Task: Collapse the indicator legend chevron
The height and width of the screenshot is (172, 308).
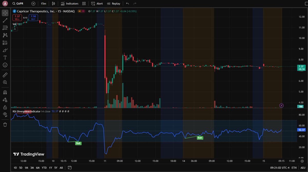Action: point(15,29)
